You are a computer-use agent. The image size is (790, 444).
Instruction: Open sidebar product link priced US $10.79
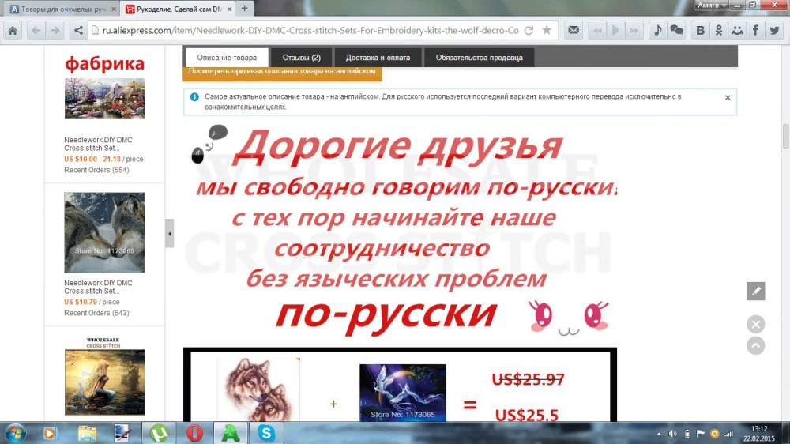[x=98, y=287]
